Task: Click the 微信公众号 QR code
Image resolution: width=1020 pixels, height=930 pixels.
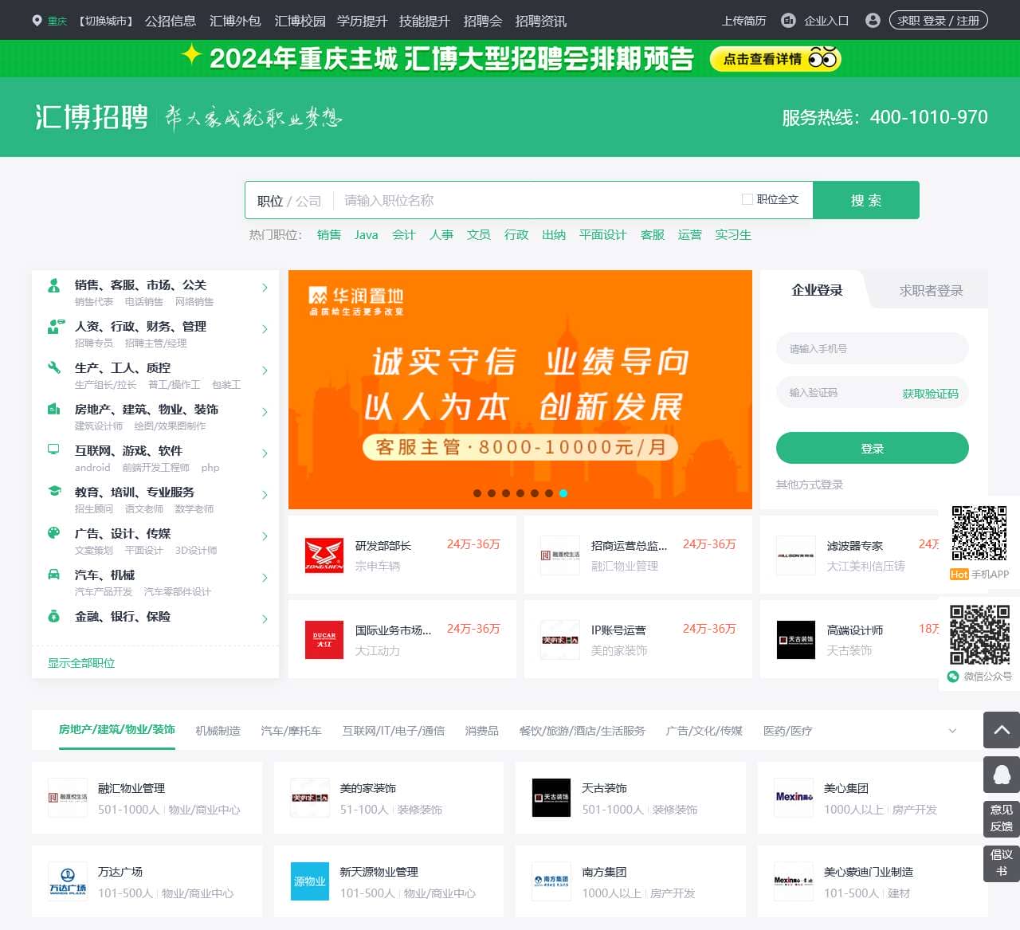Action: click(x=979, y=634)
